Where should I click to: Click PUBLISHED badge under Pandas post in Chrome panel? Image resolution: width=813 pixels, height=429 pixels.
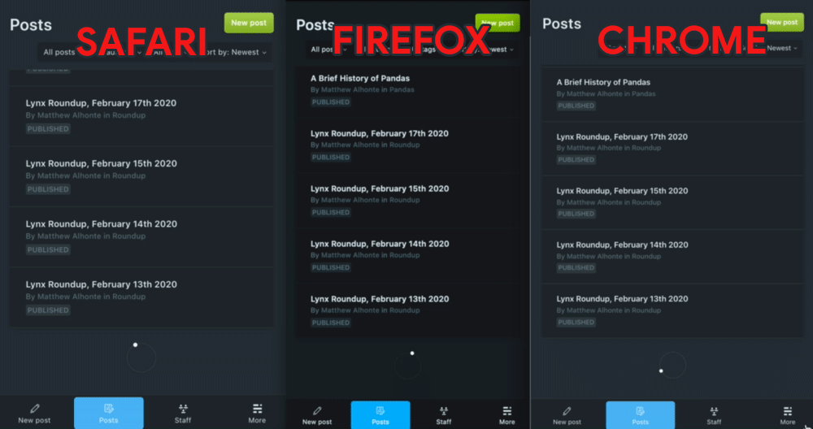(x=576, y=106)
